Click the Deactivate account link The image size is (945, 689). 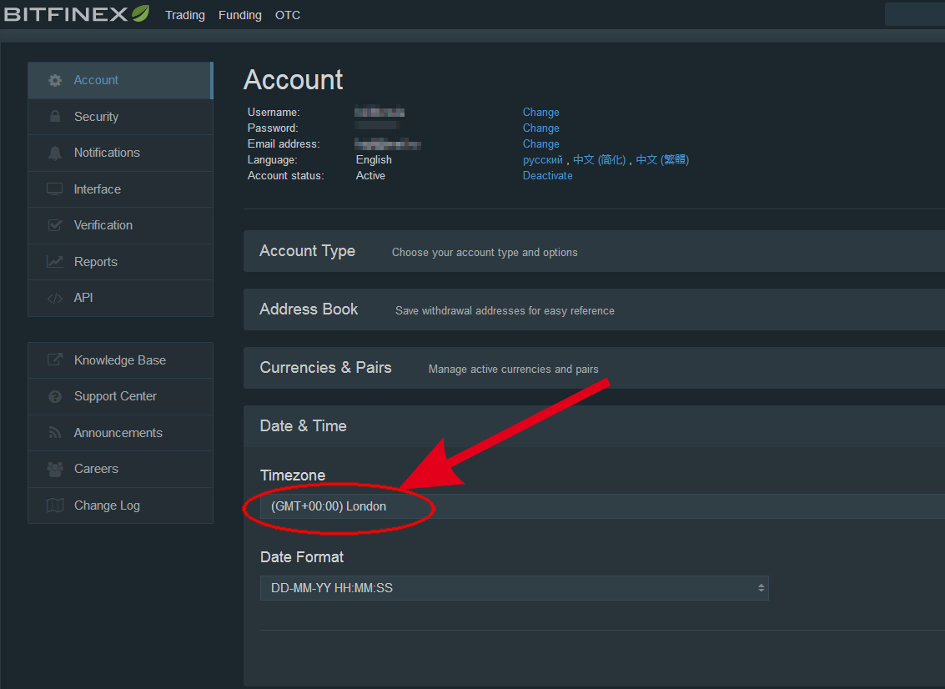[547, 175]
